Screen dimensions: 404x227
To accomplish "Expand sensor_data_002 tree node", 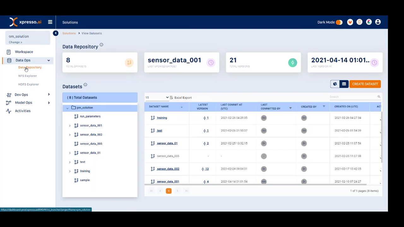I will (x=70, y=135).
